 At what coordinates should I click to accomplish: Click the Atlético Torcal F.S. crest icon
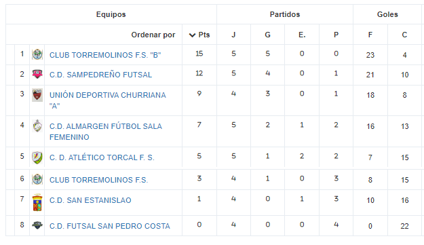[x=37, y=157]
